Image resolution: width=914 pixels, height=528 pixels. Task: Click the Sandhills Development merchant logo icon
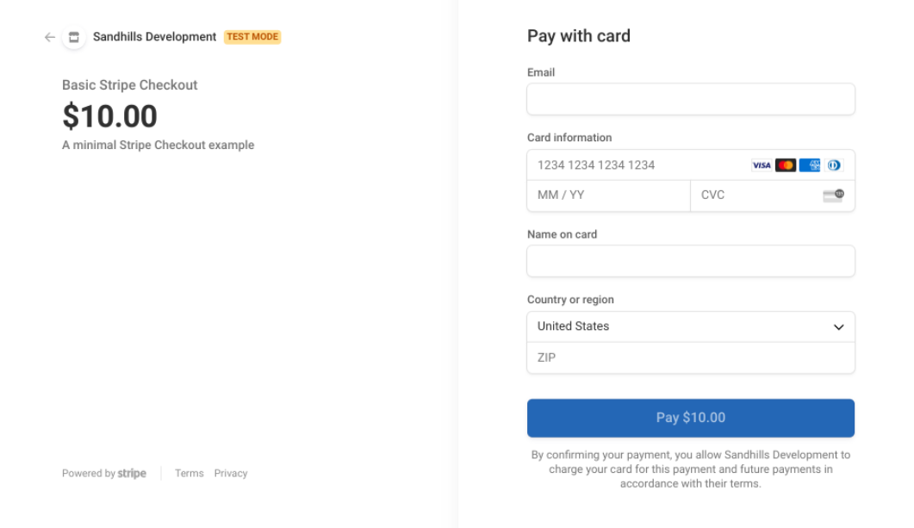pos(73,37)
